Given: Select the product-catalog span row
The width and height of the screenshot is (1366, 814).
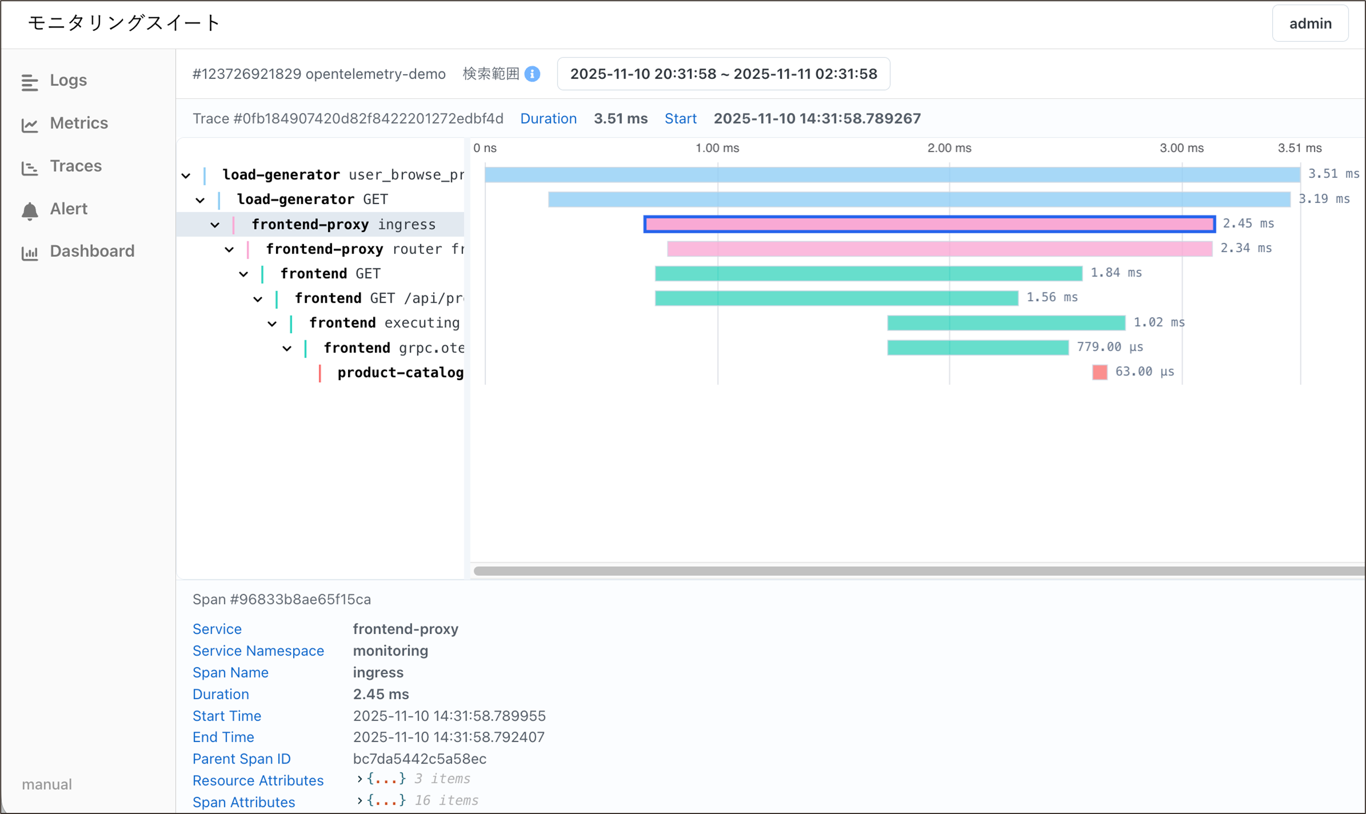Looking at the screenshot, I should (x=400, y=373).
